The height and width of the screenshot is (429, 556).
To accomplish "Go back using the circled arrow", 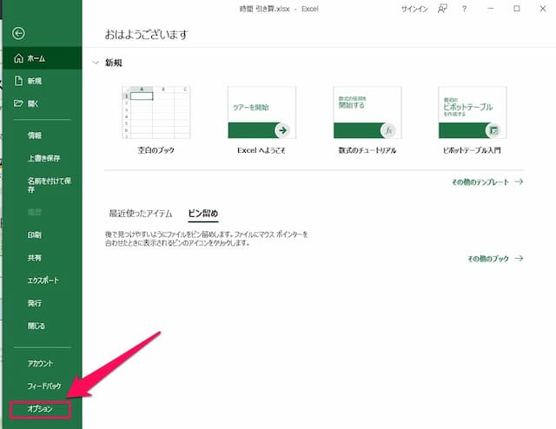I will pyautogui.click(x=18, y=33).
